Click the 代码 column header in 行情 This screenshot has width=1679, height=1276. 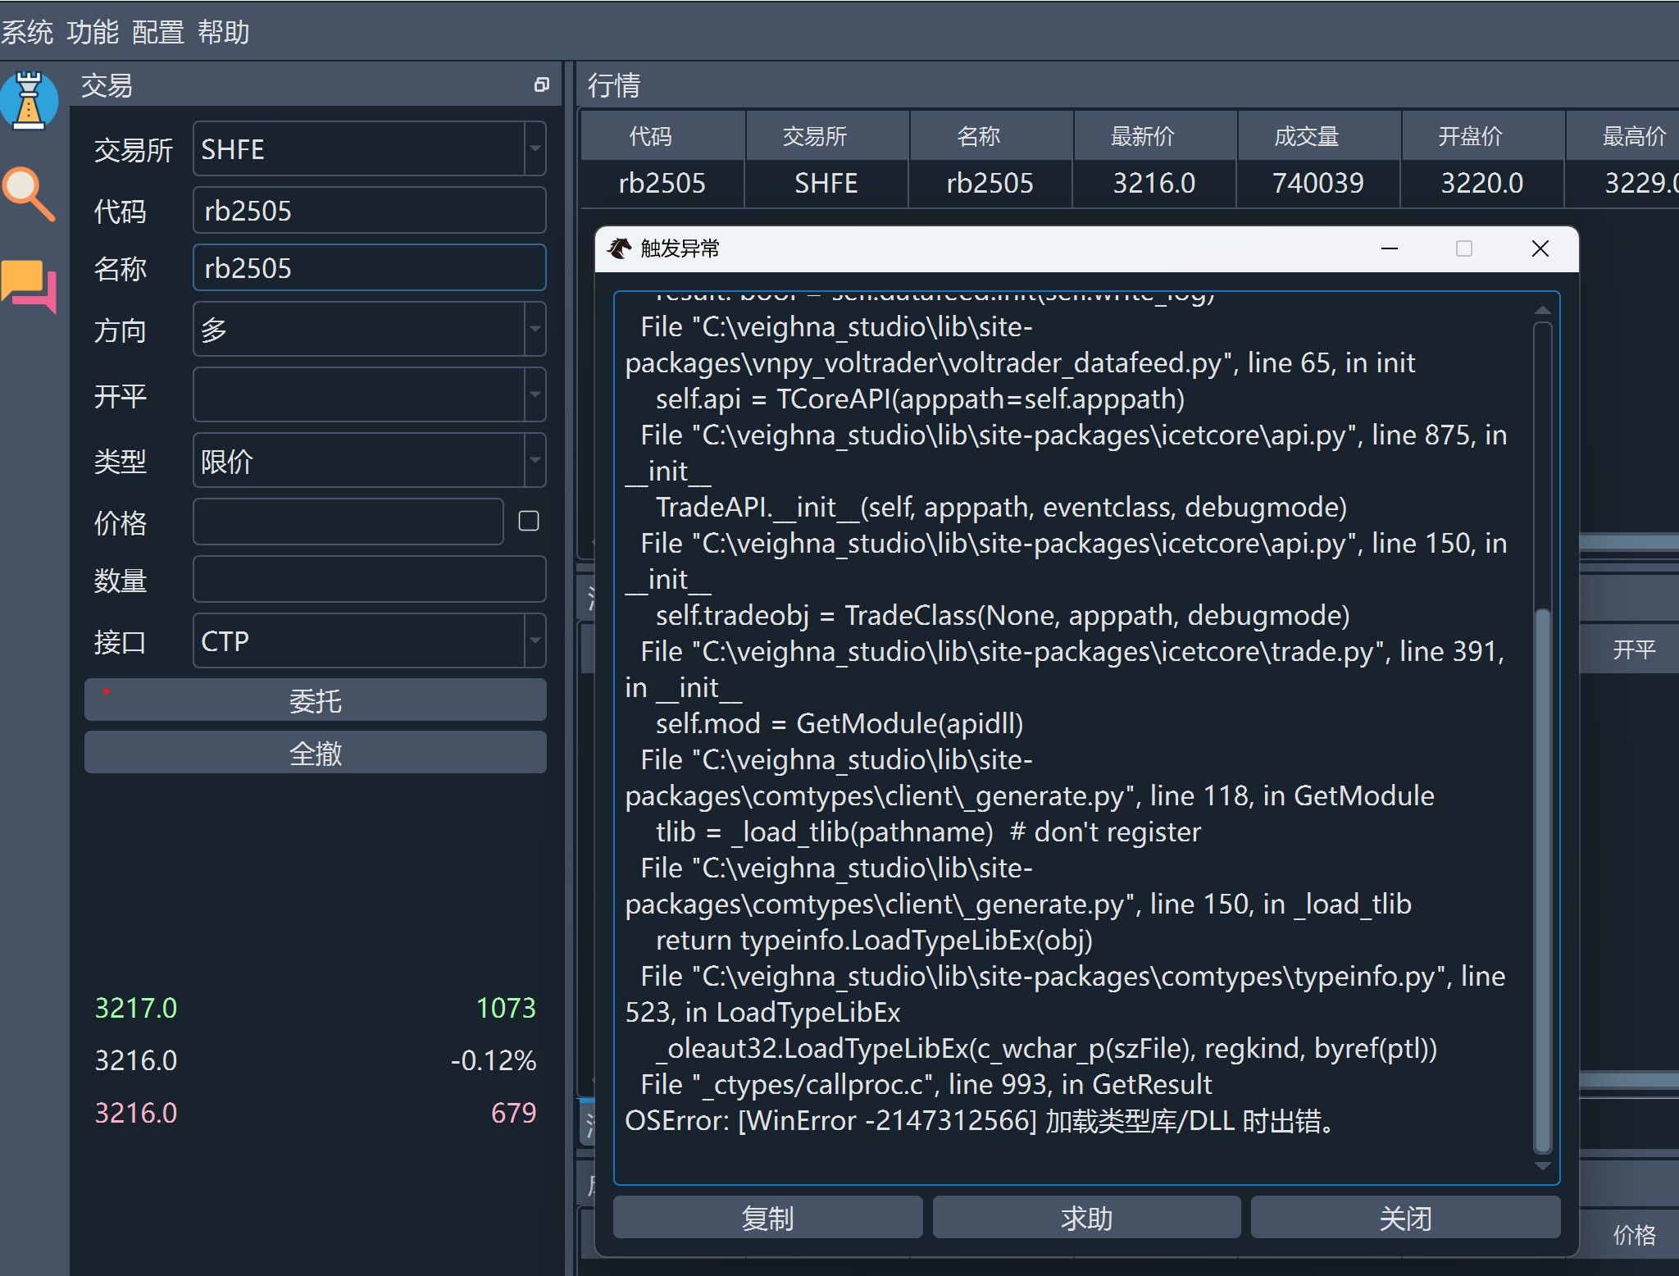pos(662,135)
